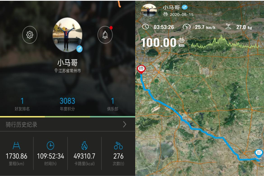Click the plant carbon saving icon
The width and height of the screenshot is (264, 176).
pos(228,27)
